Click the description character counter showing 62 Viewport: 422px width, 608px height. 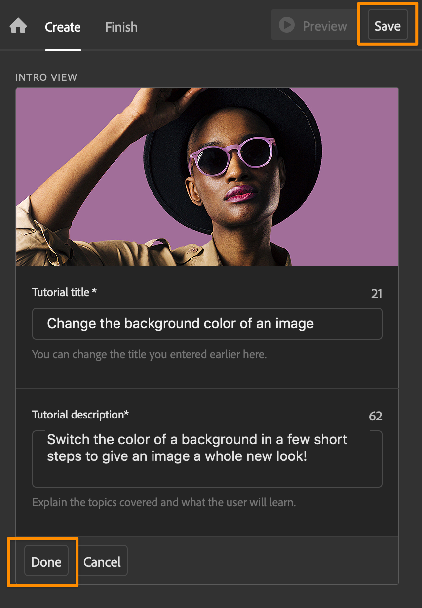pos(375,417)
